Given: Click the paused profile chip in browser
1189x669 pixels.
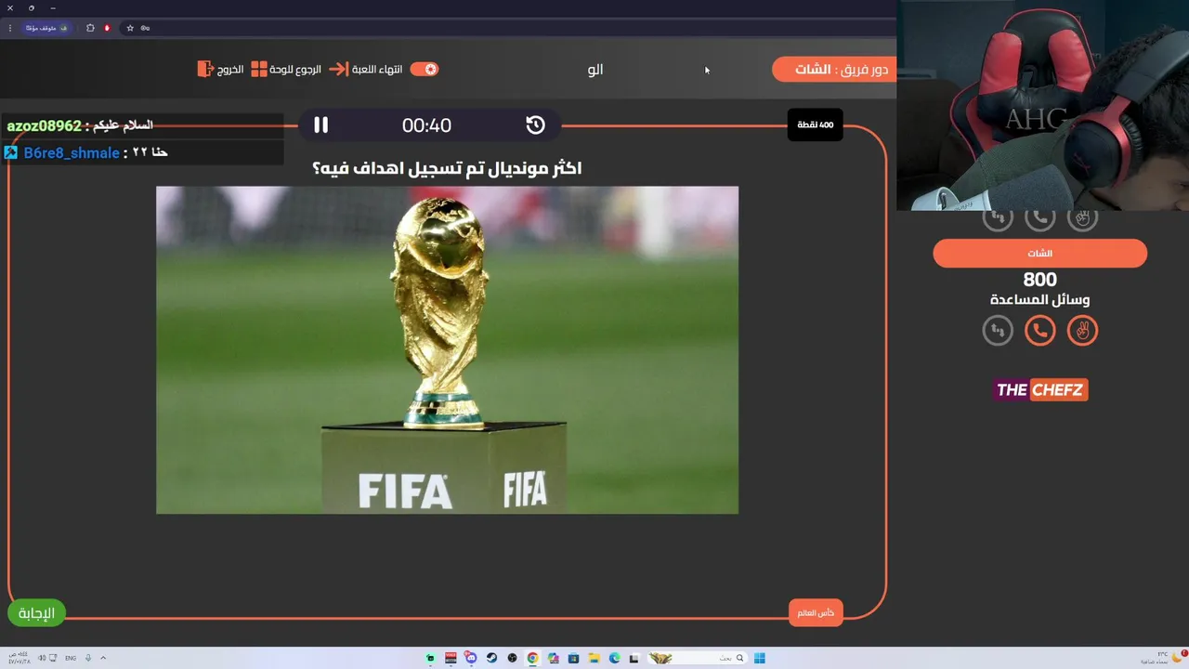Looking at the screenshot, I should [47, 28].
